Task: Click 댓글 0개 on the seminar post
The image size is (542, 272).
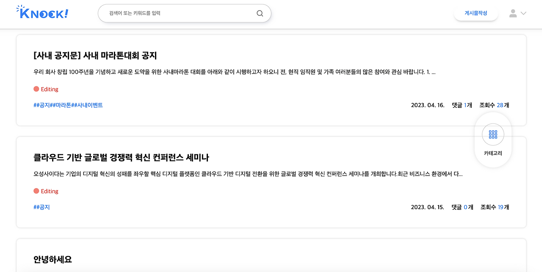Action: (x=462, y=207)
